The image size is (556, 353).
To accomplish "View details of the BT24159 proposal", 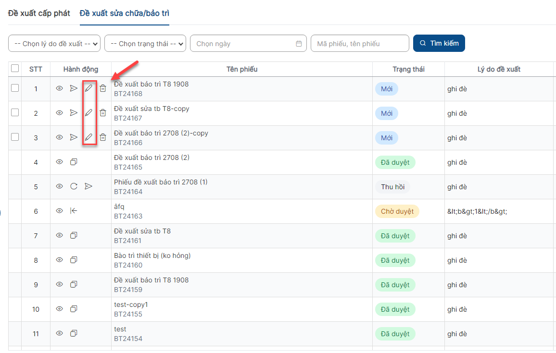I will (59, 284).
